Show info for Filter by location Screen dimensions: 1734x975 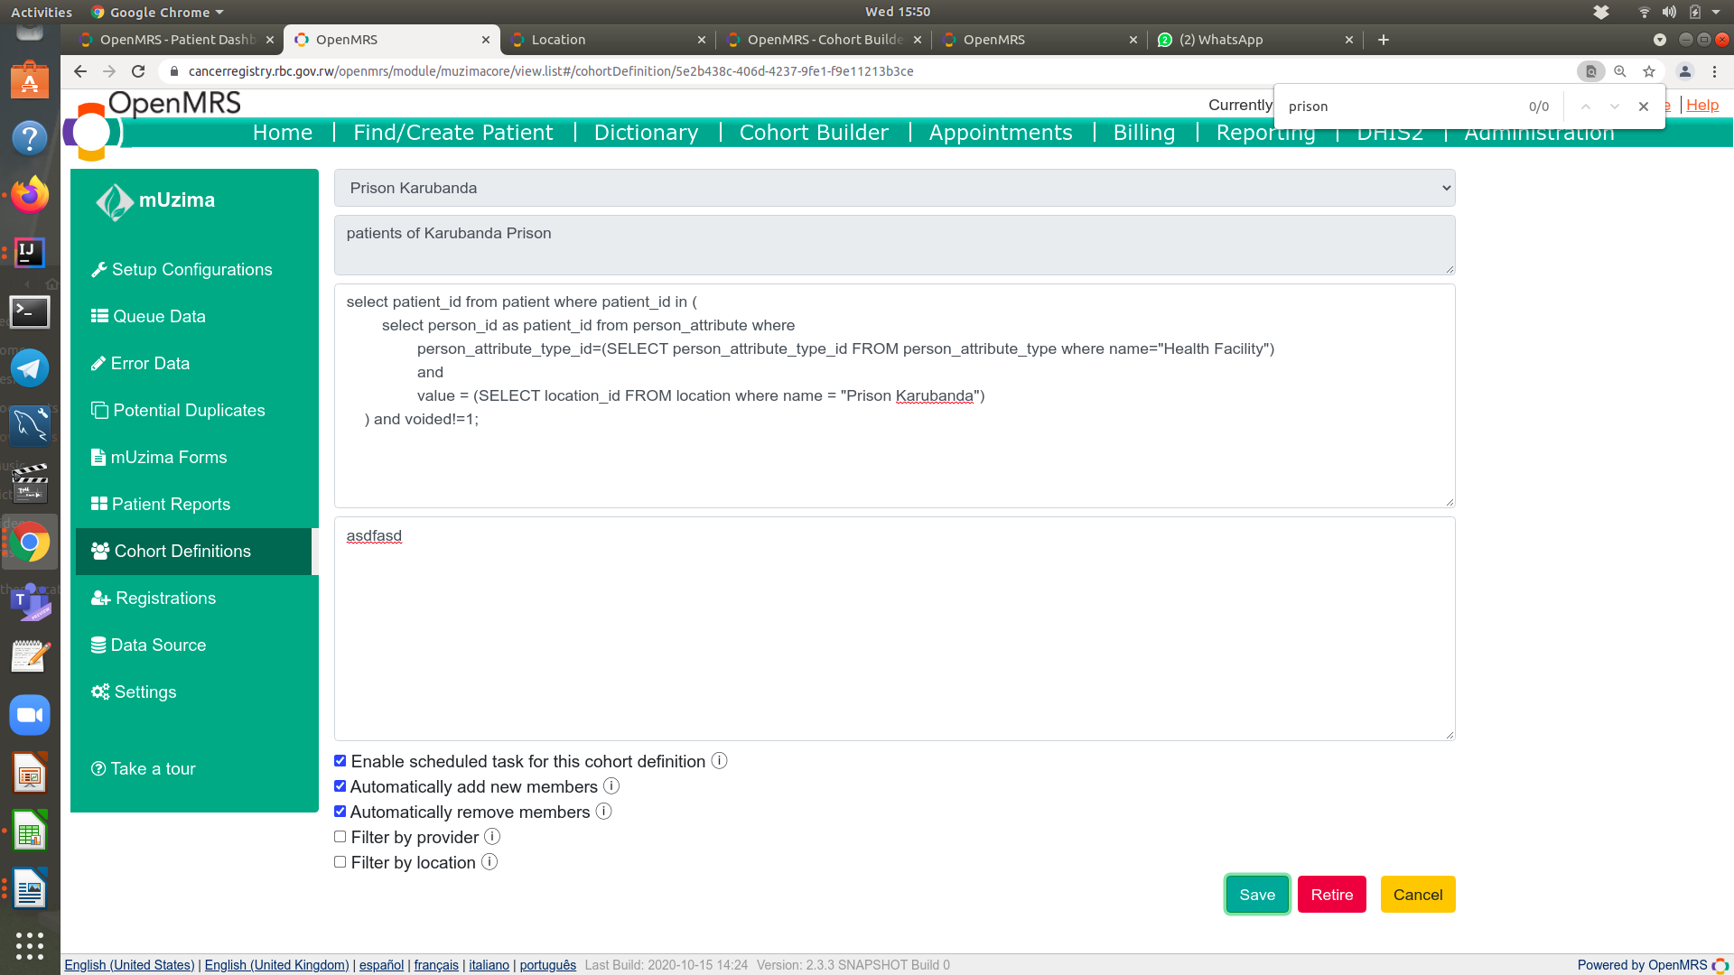[489, 862]
